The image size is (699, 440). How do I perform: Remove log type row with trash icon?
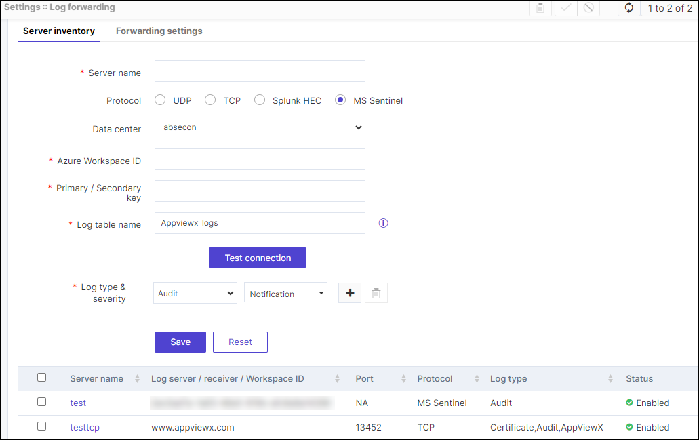[x=376, y=293]
